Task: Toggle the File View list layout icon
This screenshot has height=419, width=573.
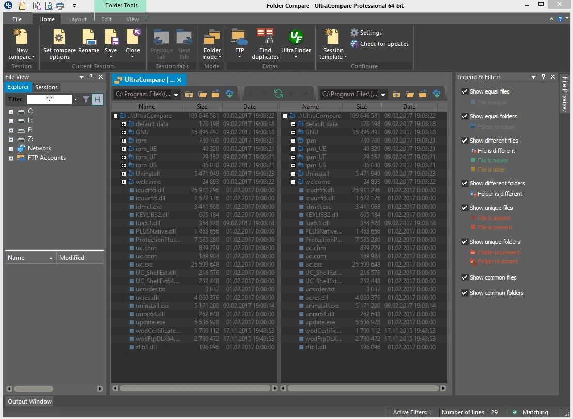Action: (98, 99)
